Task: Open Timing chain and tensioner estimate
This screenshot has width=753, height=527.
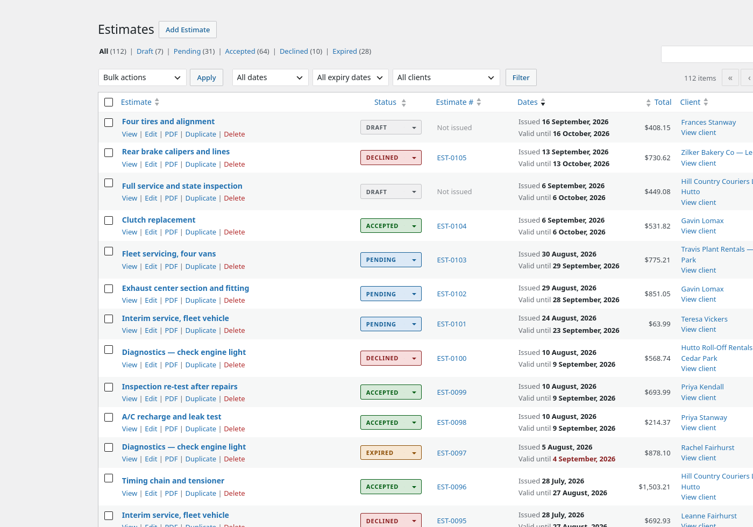Action: pyautogui.click(x=173, y=481)
